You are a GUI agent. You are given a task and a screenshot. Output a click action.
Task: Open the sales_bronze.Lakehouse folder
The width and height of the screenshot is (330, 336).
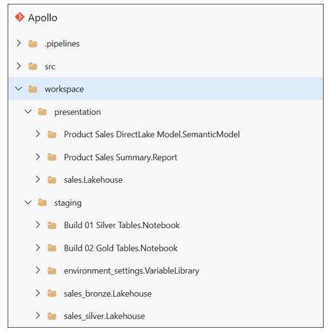108,293
